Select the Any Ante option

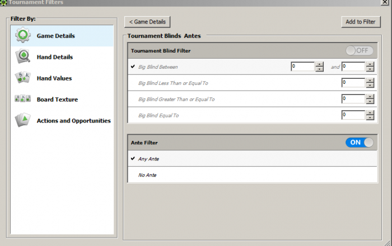(149, 159)
